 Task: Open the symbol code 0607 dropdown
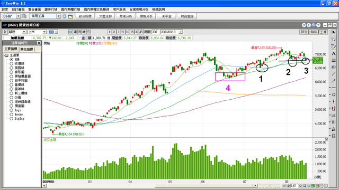coord(19,16)
